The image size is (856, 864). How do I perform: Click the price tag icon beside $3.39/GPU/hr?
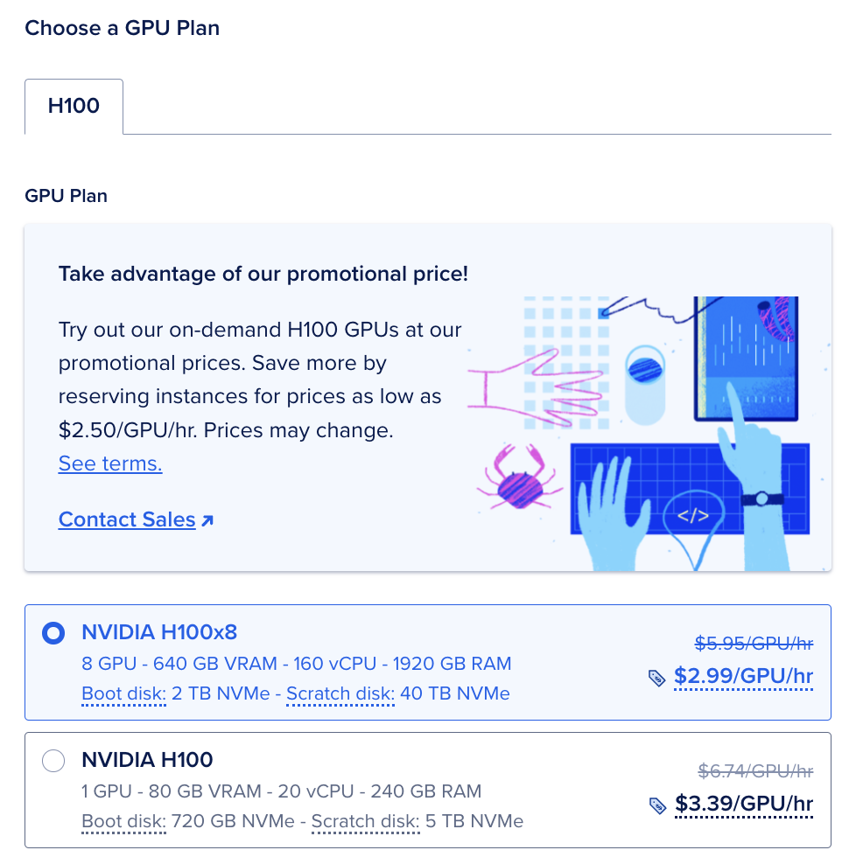(659, 805)
